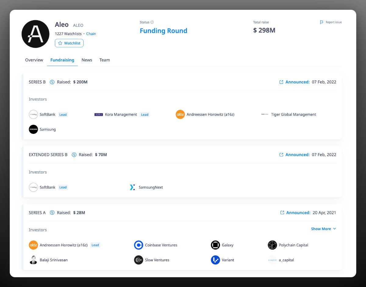Open Series A Announced link
The image size is (366, 287).
(298, 212)
